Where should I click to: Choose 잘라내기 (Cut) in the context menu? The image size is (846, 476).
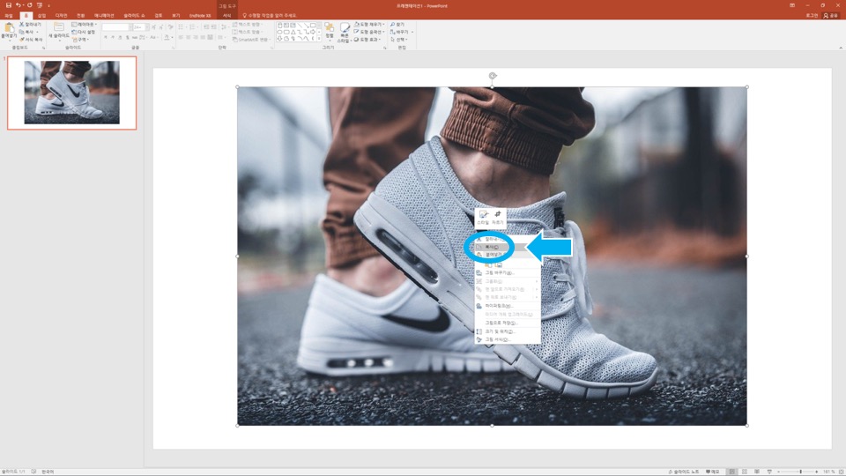click(508, 239)
